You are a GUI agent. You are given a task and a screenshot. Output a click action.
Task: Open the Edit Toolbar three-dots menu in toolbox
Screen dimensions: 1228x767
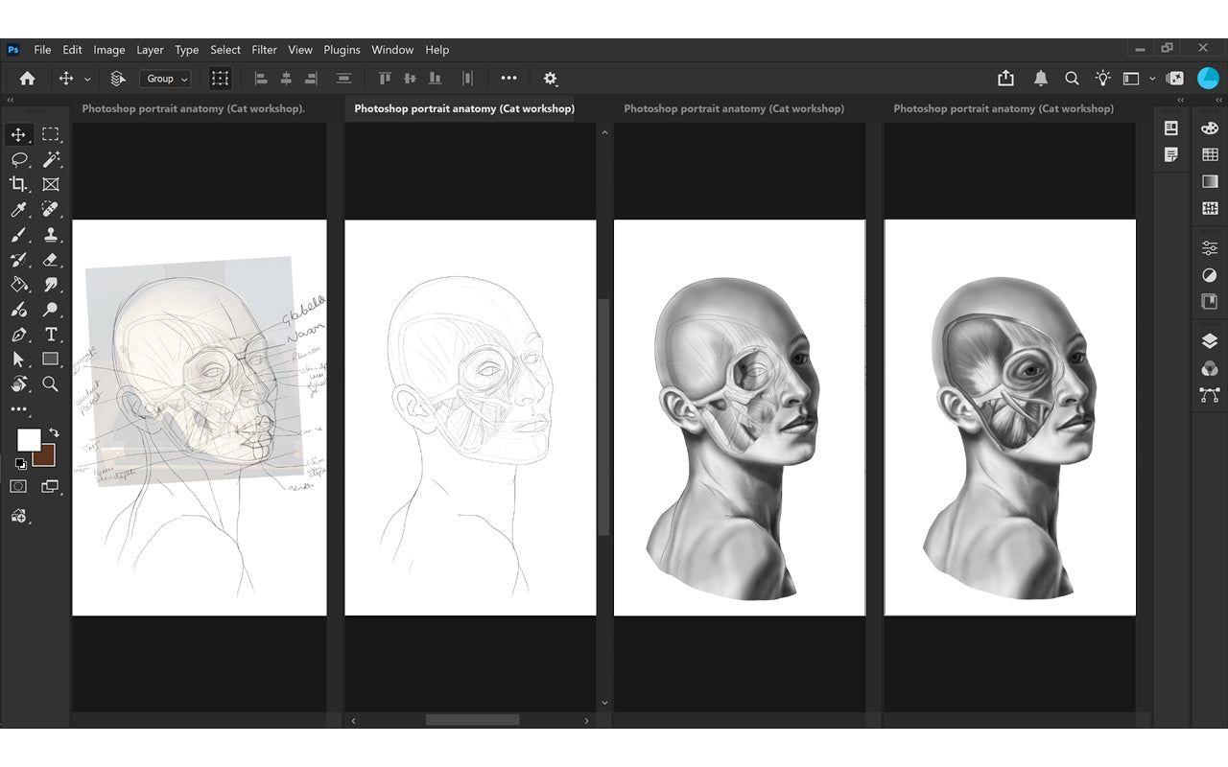click(18, 408)
